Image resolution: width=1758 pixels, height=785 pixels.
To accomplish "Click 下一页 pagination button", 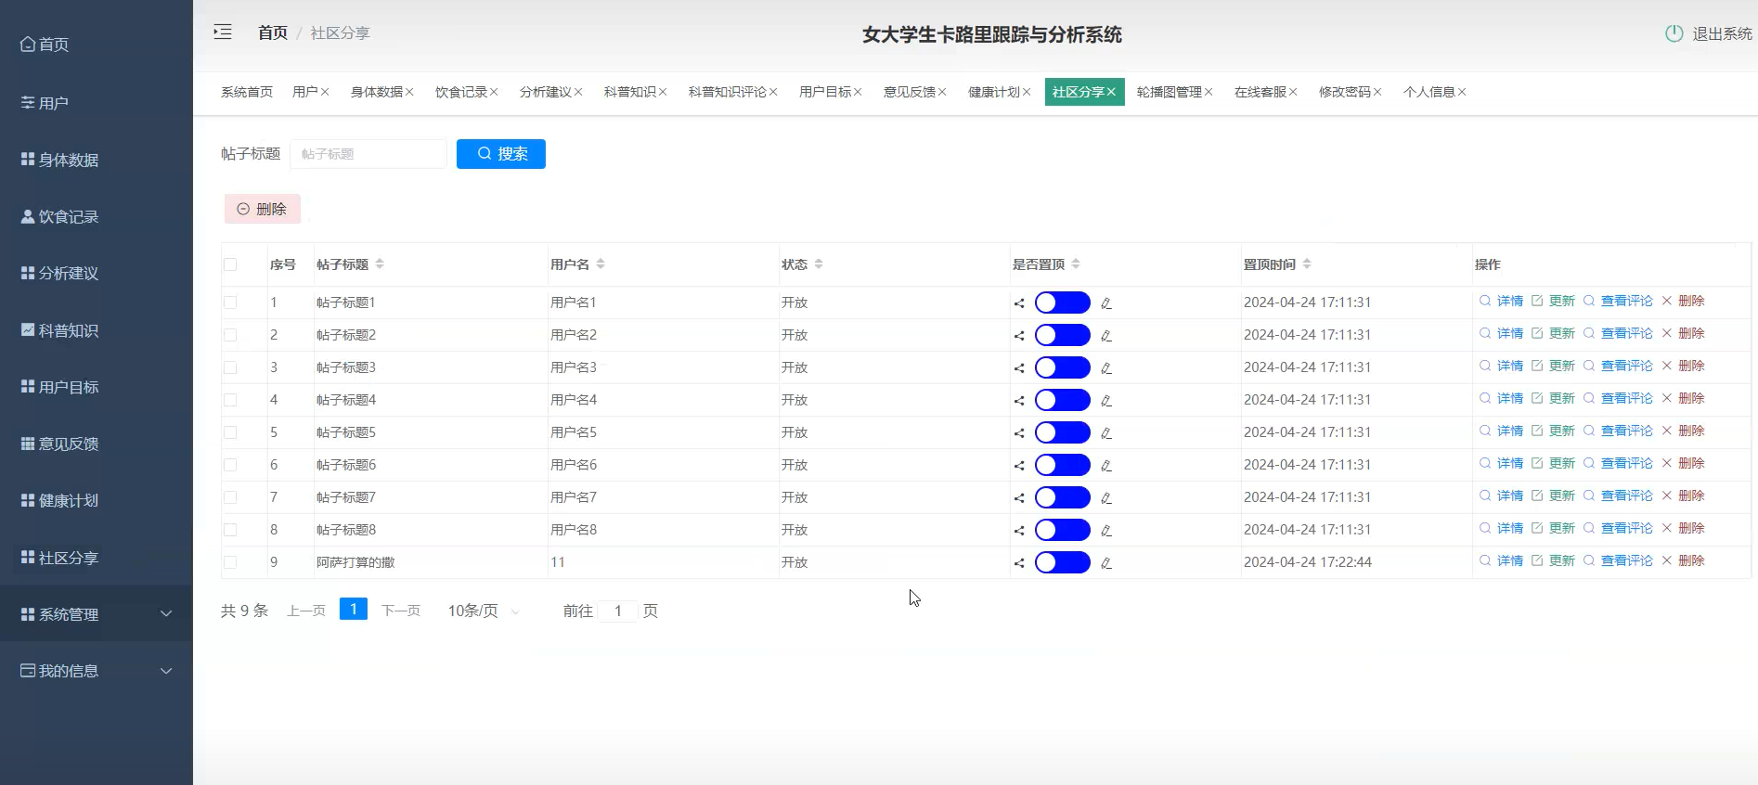I will (401, 611).
